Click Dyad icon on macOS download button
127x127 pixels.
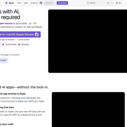point(37,34)
